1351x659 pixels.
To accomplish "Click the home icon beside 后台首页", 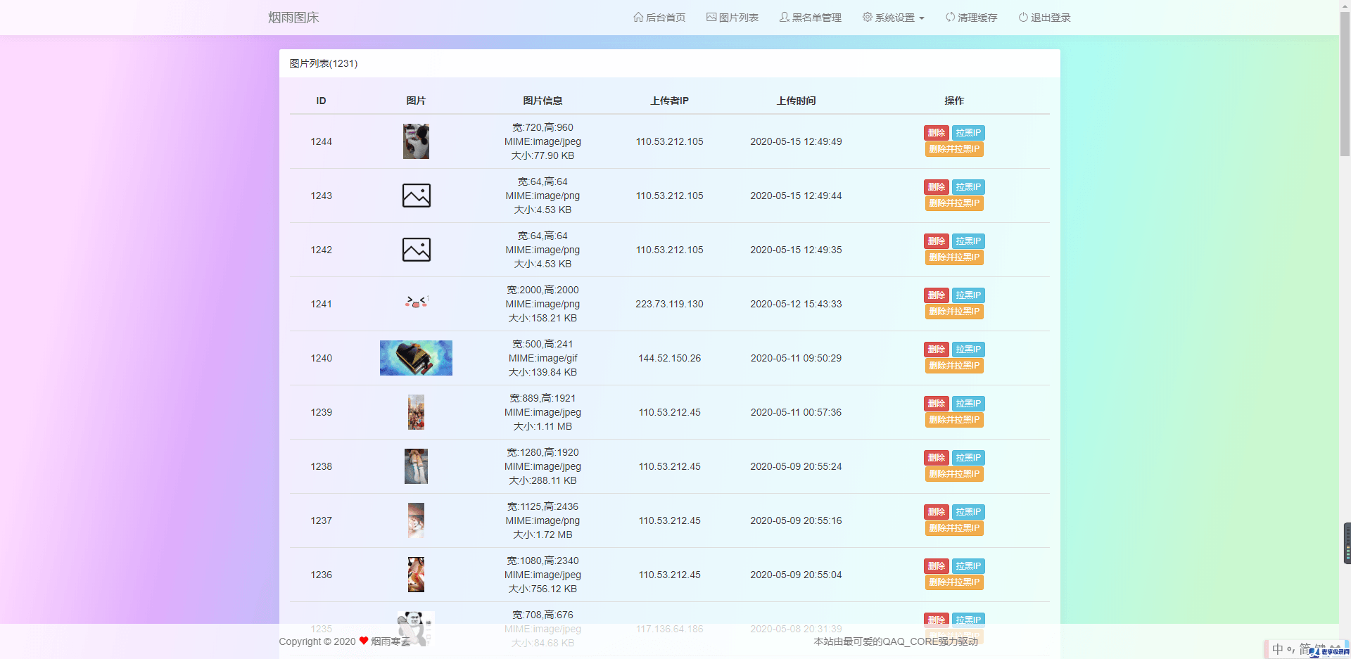I will pyautogui.click(x=639, y=18).
